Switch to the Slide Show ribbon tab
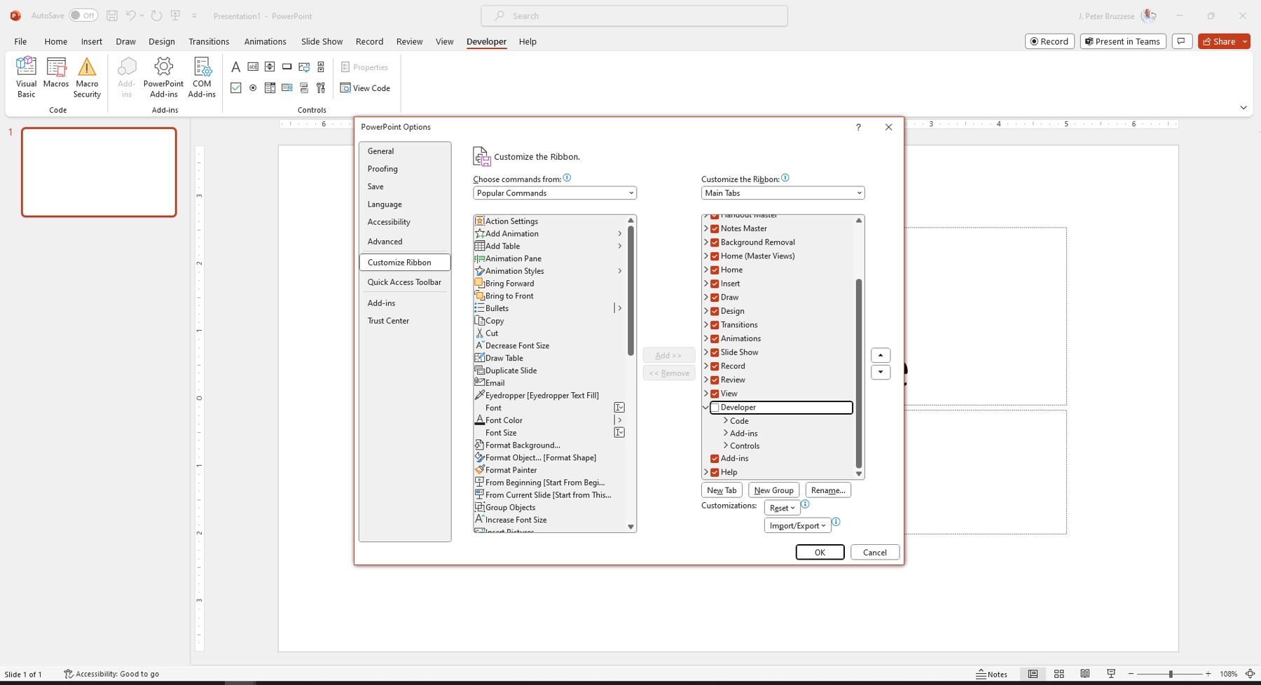The height and width of the screenshot is (685, 1261). pyautogui.click(x=322, y=41)
